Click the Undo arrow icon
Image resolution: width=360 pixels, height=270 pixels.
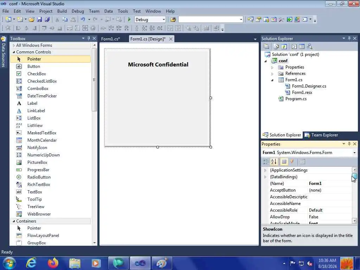[83, 20]
